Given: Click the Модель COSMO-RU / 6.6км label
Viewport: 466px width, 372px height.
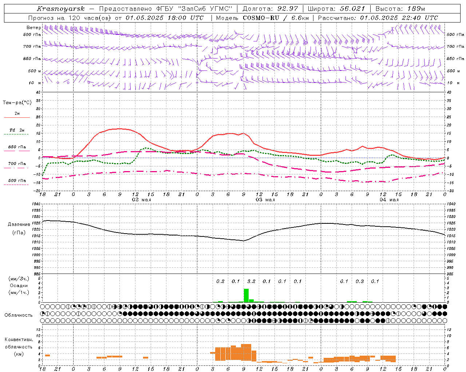Looking at the screenshot, I should [262, 18].
